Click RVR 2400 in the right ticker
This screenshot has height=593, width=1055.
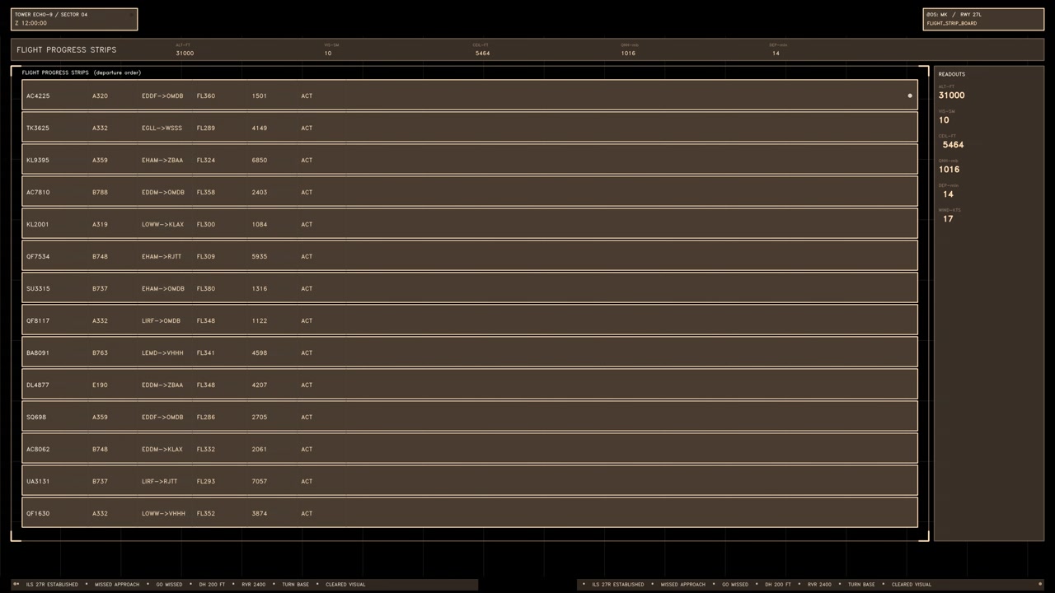click(x=819, y=585)
